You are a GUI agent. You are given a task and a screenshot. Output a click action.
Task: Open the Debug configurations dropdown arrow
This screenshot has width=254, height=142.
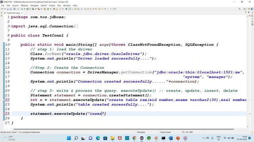tap(25, 9)
